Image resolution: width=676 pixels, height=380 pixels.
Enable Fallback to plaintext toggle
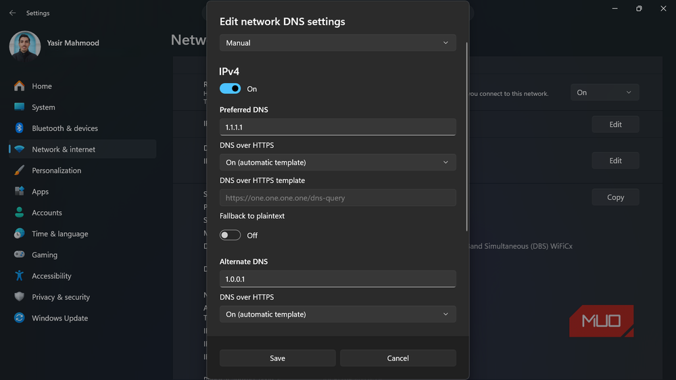(x=231, y=235)
